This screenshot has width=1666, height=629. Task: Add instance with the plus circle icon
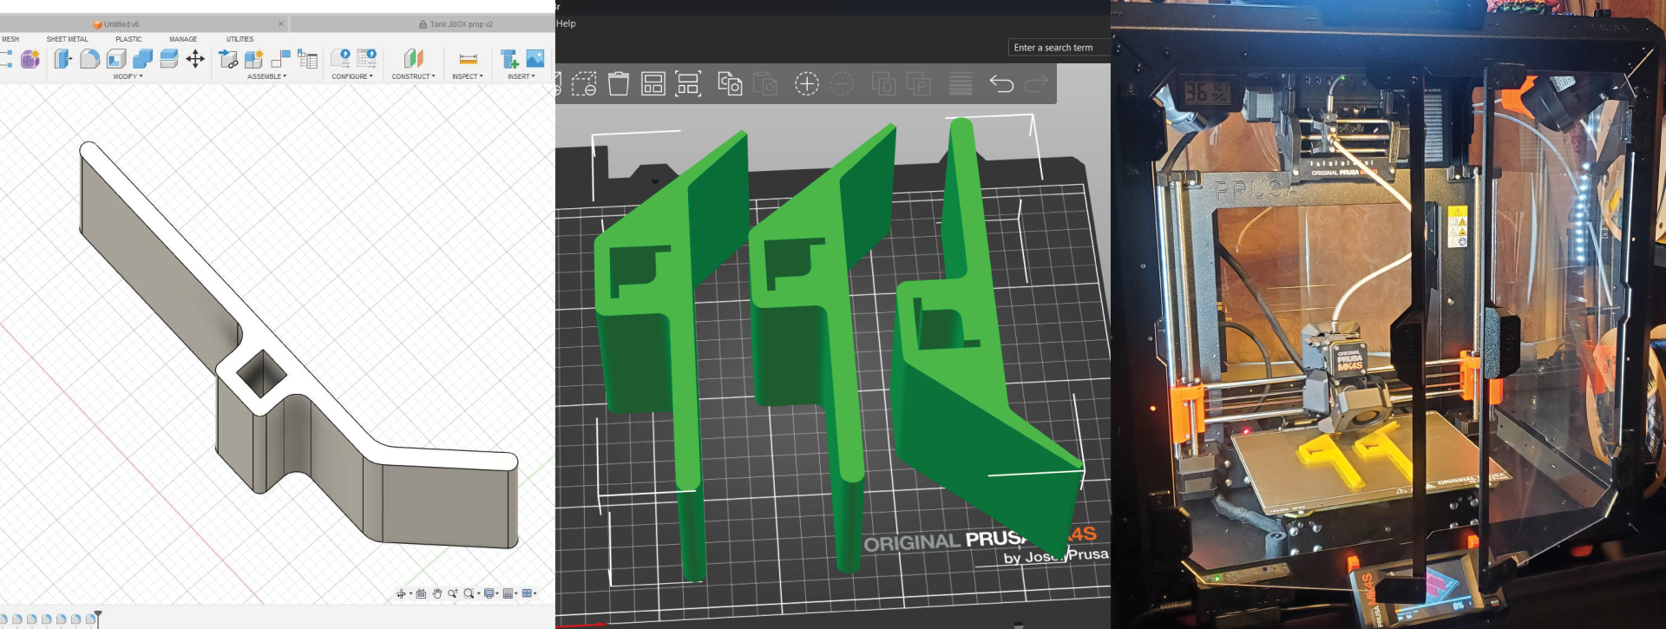pyautogui.click(x=807, y=84)
